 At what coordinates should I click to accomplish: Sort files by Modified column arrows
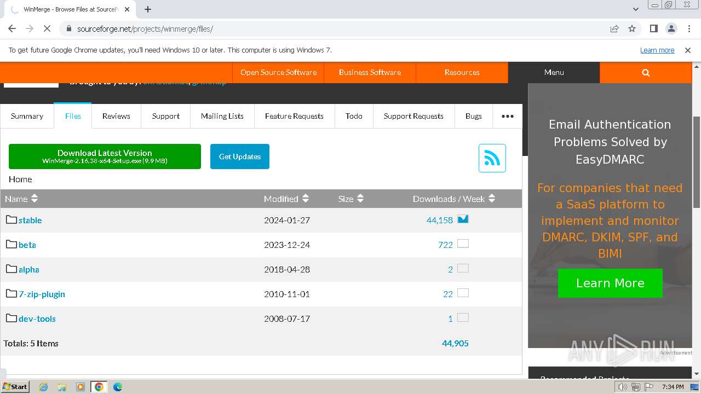(306, 199)
